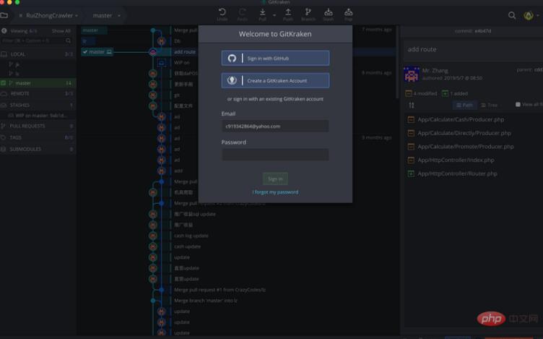Click the Email input field

pos(275,126)
